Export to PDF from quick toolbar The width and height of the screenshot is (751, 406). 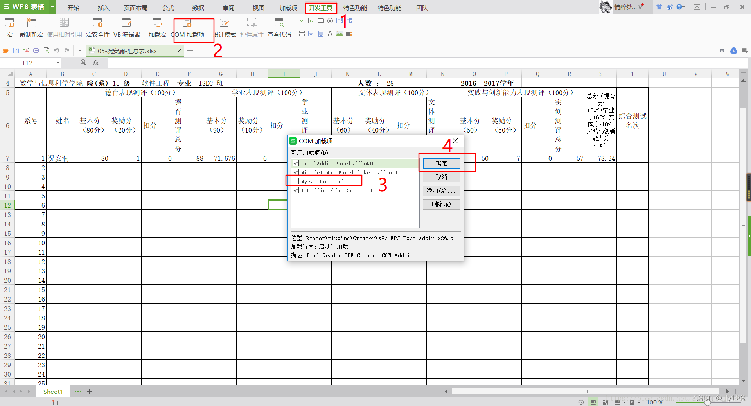pyautogui.click(x=26, y=50)
